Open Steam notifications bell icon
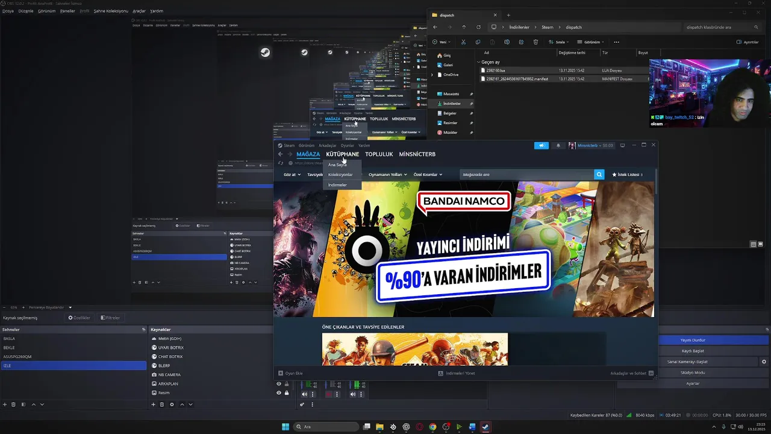The image size is (771, 434). [x=558, y=145]
